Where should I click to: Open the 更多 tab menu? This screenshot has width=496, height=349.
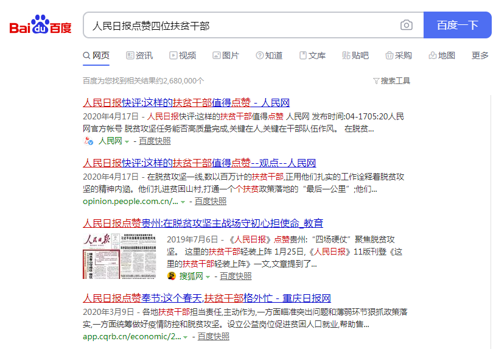click(480, 56)
